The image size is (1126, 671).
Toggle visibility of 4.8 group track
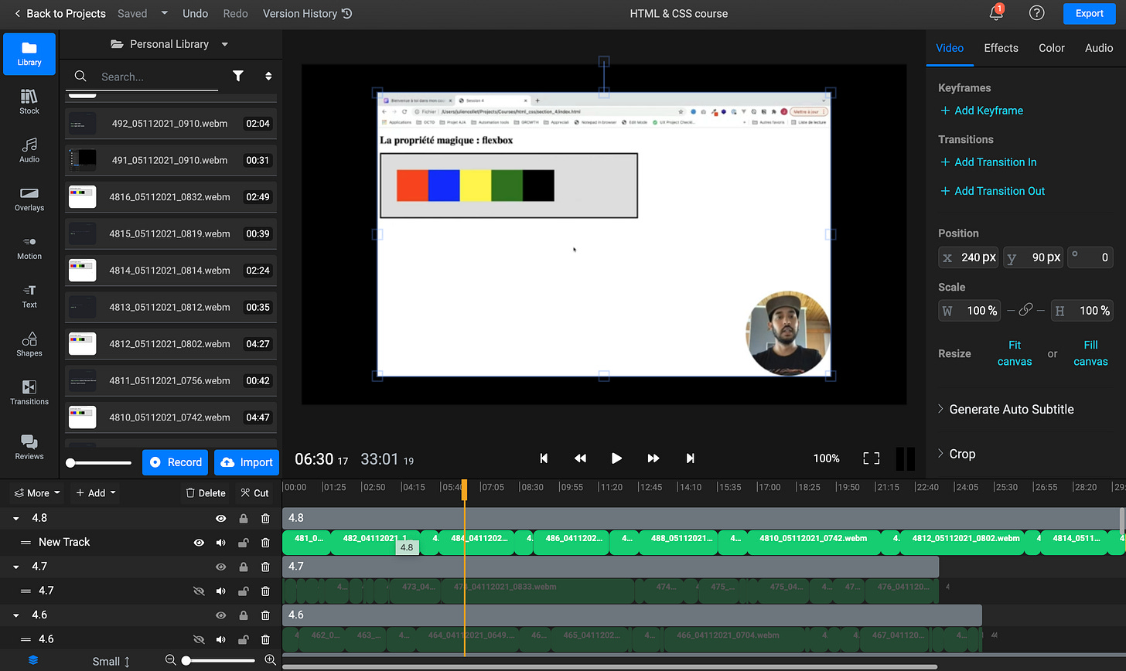click(x=221, y=519)
